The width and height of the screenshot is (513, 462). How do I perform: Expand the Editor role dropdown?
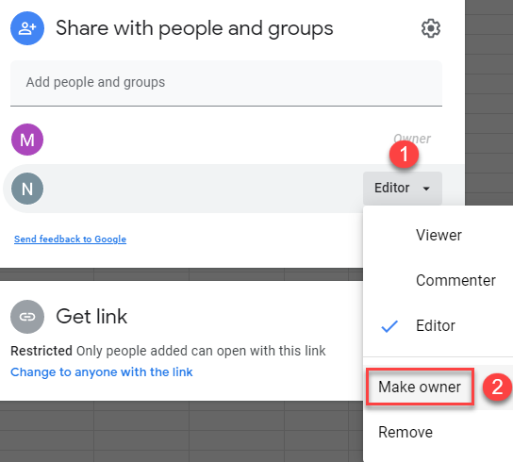click(x=403, y=189)
